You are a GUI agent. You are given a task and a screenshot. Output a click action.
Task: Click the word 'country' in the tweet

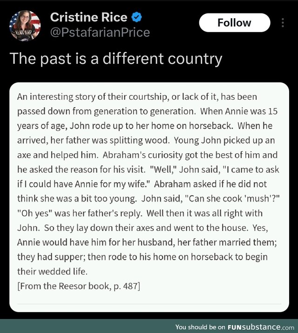click(x=195, y=59)
